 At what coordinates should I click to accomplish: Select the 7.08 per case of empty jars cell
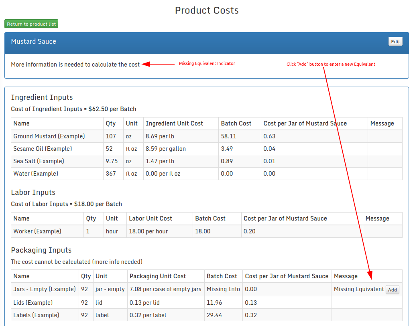[165, 289]
